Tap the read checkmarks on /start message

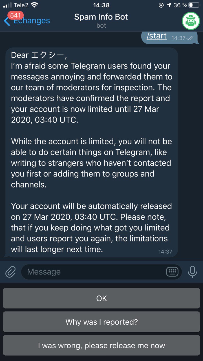coord(190,38)
